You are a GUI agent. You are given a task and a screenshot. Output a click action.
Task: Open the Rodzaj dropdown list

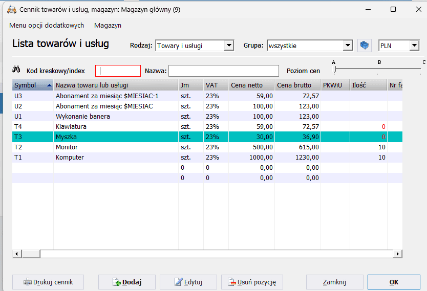tap(229, 46)
